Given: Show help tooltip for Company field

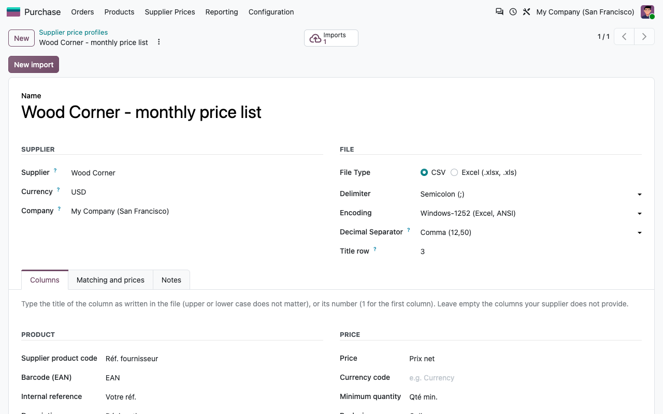Looking at the screenshot, I should [59, 209].
